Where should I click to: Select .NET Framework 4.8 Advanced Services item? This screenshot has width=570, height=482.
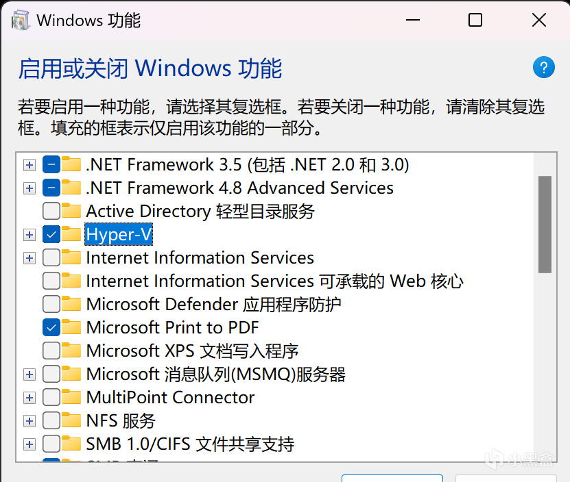239,188
